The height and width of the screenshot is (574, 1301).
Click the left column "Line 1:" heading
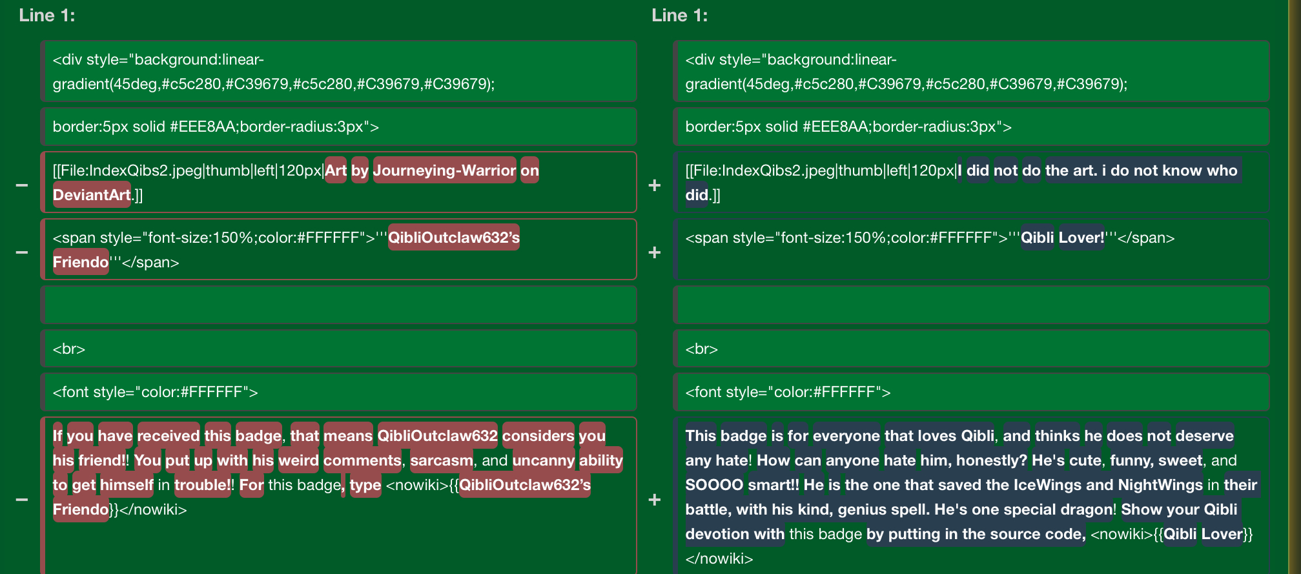coord(47,15)
